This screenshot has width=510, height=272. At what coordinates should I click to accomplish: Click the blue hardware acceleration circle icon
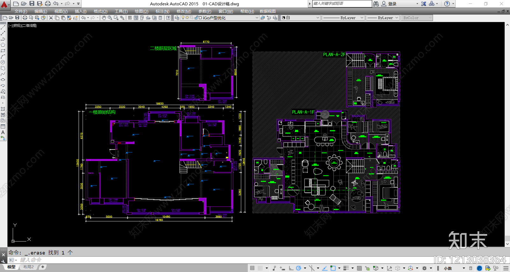[x=479, y=268]
